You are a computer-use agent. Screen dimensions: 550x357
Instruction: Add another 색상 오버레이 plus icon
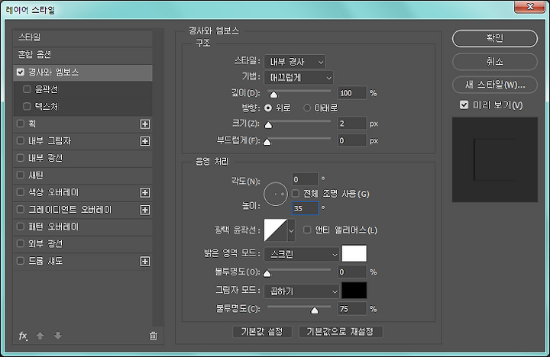click(x=145, y=193)
